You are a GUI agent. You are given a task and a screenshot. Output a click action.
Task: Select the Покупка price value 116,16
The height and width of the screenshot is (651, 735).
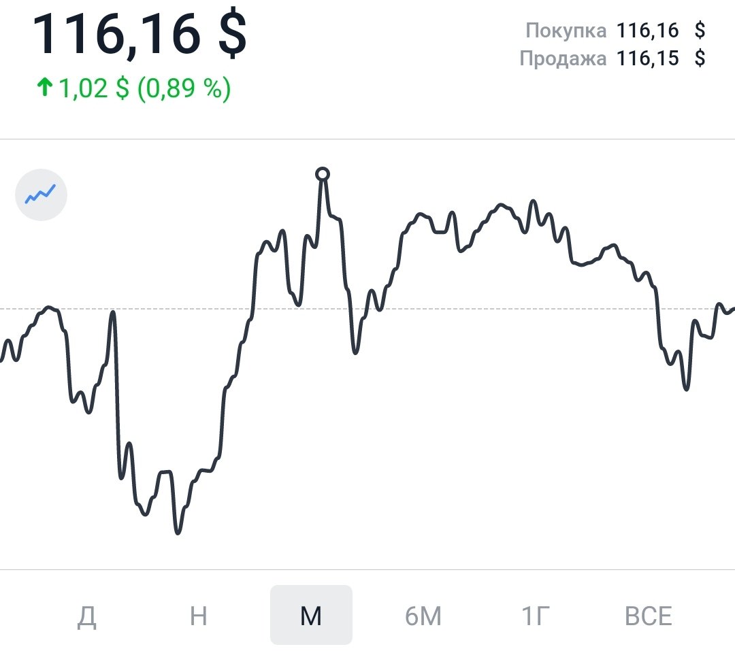pyautogui.click(x=648, y=31)
